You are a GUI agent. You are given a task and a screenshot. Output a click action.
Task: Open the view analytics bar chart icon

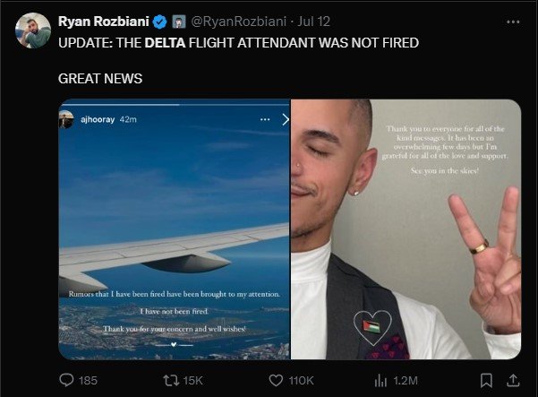(379, 380)
